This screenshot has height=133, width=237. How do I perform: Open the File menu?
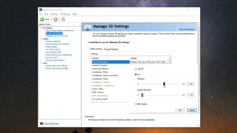[41, 14]
